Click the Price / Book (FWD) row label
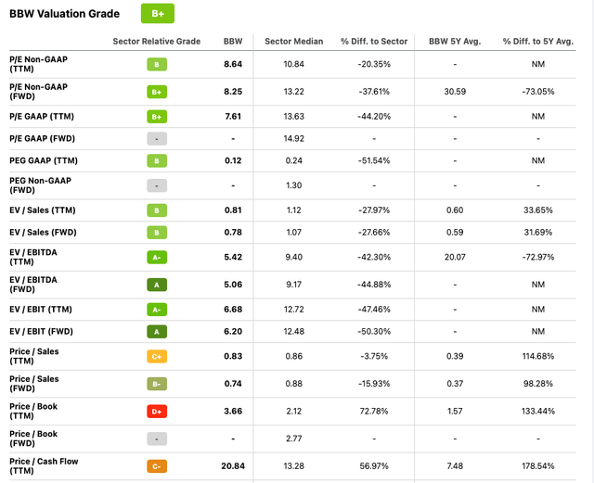This screenshot has width=594, height=483. [x=33, y=439]
